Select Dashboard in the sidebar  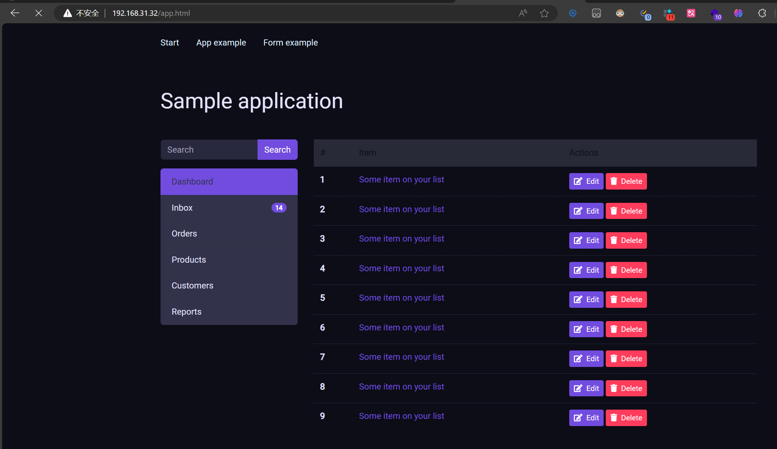[229, 182]
